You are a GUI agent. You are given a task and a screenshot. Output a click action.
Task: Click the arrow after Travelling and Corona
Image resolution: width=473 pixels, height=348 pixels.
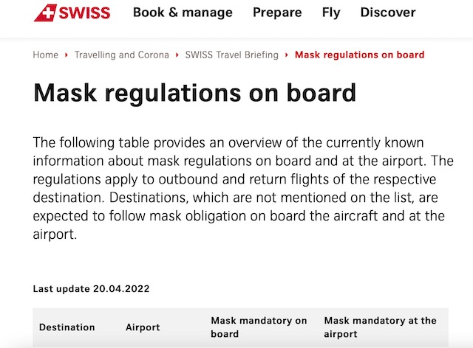pos(177,55)
